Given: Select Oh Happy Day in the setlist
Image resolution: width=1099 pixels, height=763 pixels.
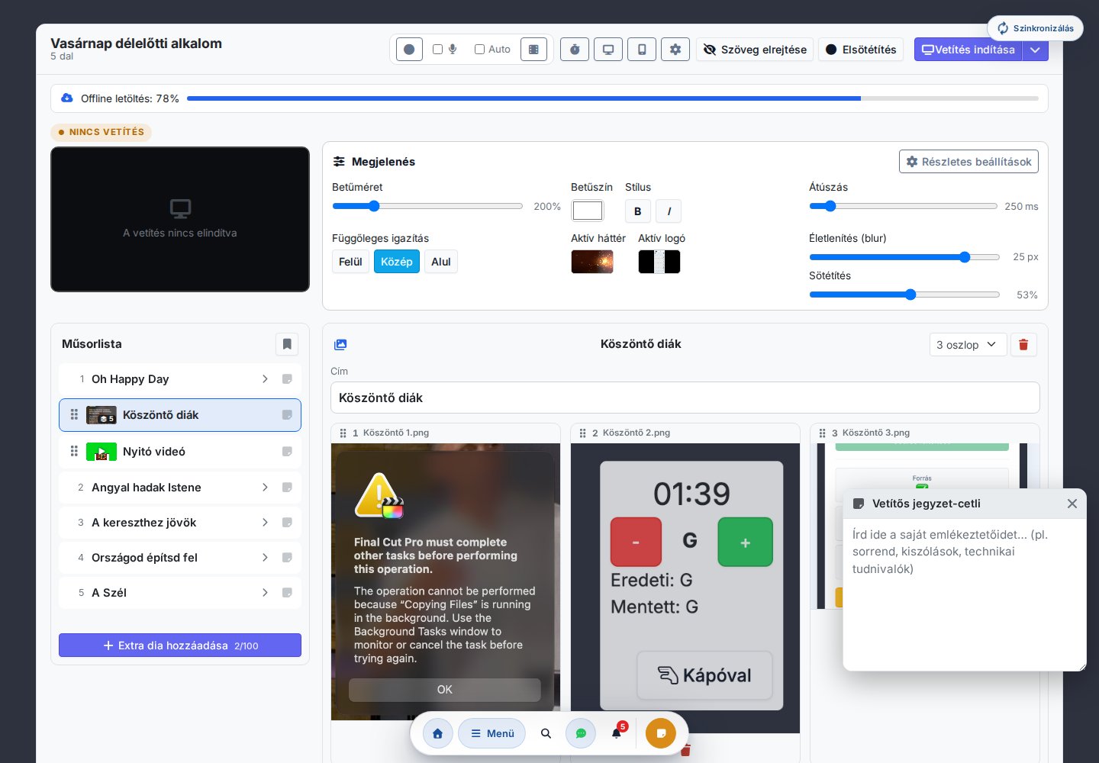Looking at the screenshot, I should click(x=180, y=379).
